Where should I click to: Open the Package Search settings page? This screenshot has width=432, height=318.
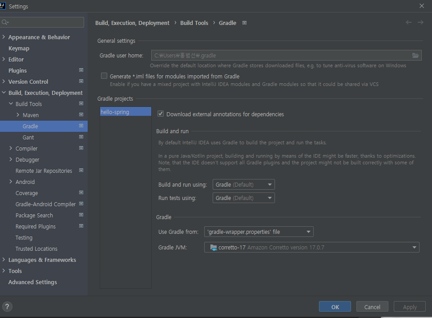[x=34, y=216]
